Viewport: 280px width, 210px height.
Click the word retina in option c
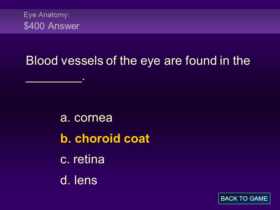tap(89, 159)
